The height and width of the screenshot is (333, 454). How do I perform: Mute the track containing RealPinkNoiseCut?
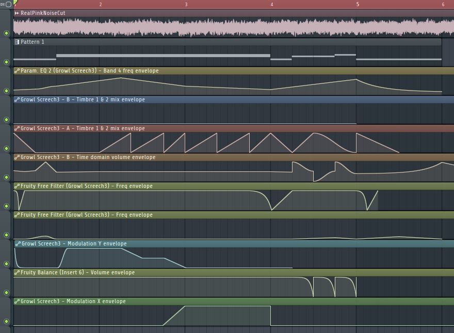(6, 33)
